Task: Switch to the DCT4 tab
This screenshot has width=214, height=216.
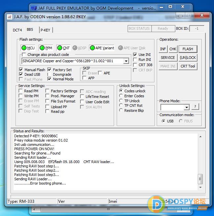Action: tap(17, 30)
